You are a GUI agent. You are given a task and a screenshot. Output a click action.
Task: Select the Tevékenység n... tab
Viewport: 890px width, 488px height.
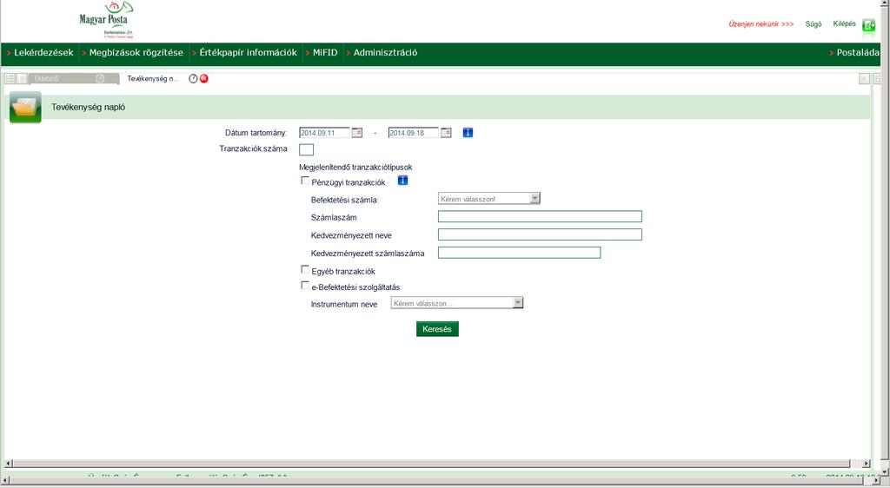tap(153, 79)
